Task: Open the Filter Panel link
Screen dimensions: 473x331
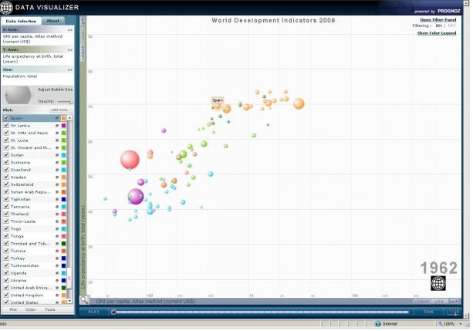Action: (438, 19)
